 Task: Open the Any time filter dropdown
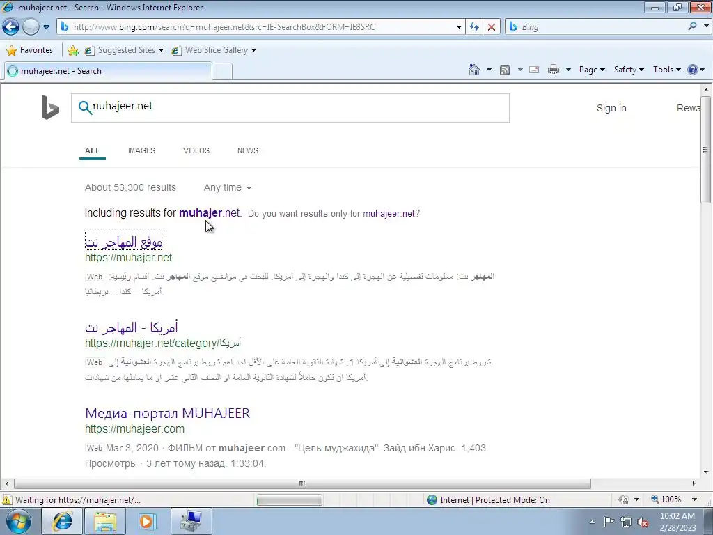click(x=228, y=187)
